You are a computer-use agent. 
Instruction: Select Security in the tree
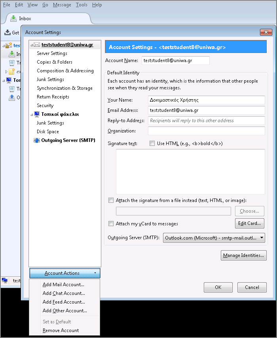click(45, 106)
